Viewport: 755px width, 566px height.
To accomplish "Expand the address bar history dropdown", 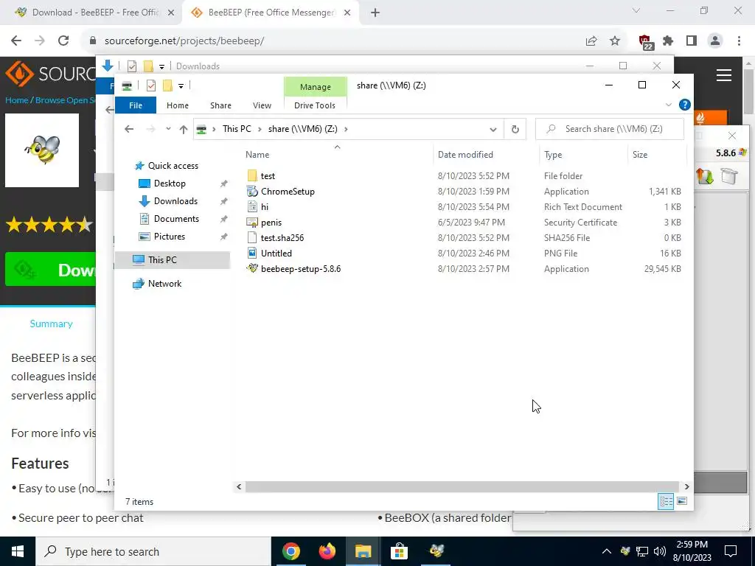I will coord(493,129).
